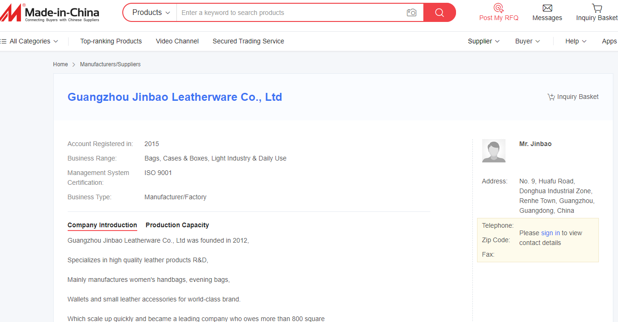Click the sign in link
The width and height of the screenshot is (618, 322).
(x=550, y=233)
